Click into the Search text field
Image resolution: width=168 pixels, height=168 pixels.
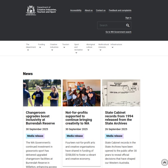tap(111, 25)
